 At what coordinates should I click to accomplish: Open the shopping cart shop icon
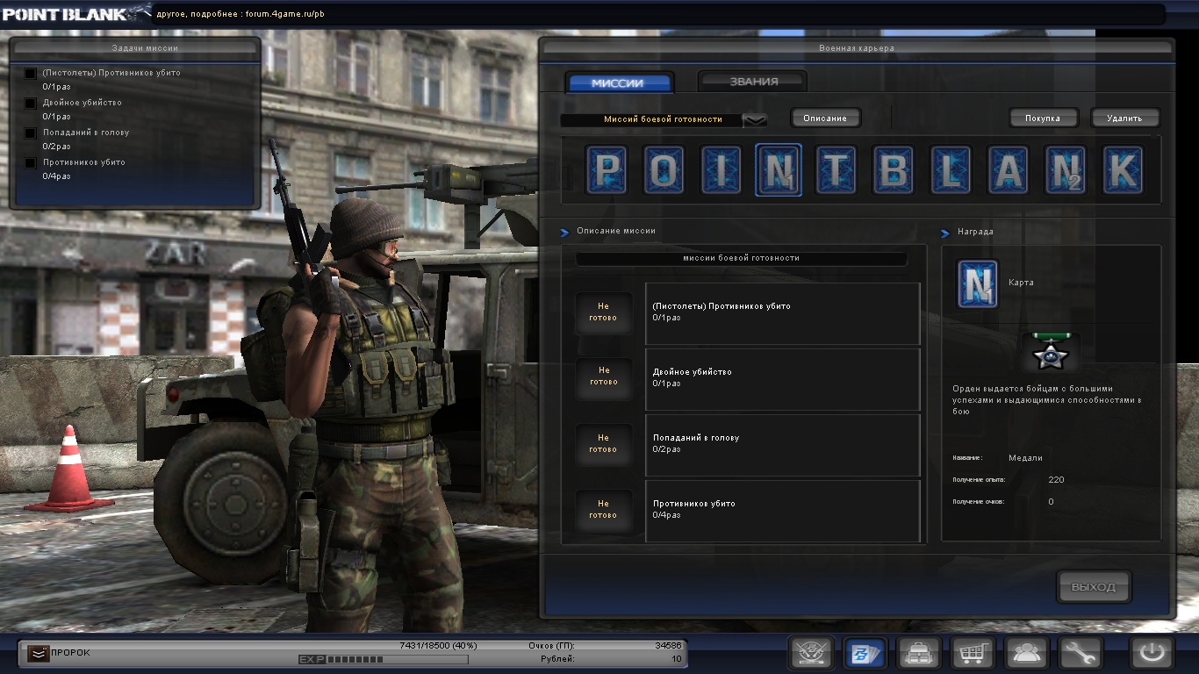tap(973, 653)
